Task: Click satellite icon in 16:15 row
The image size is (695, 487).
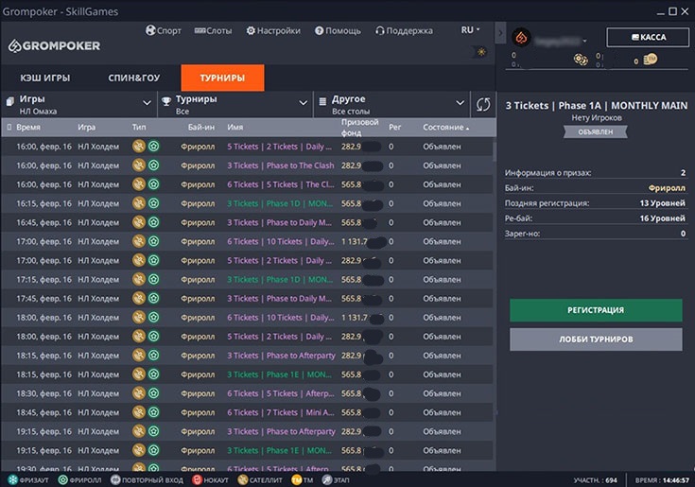Action: [x=139, y=203]
